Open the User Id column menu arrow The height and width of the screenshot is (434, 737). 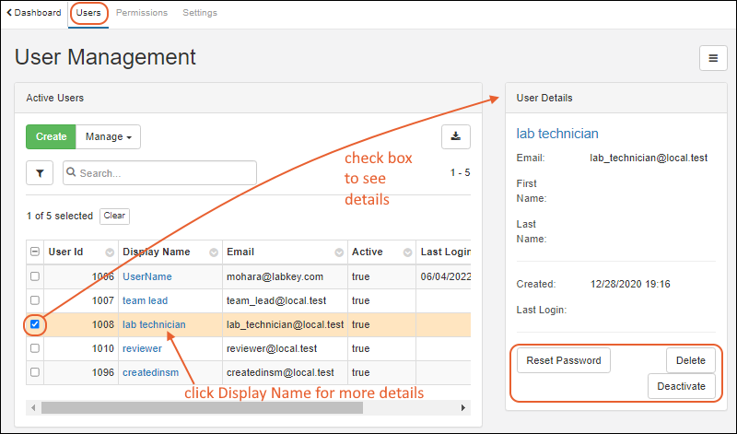(x=110, y=252)
